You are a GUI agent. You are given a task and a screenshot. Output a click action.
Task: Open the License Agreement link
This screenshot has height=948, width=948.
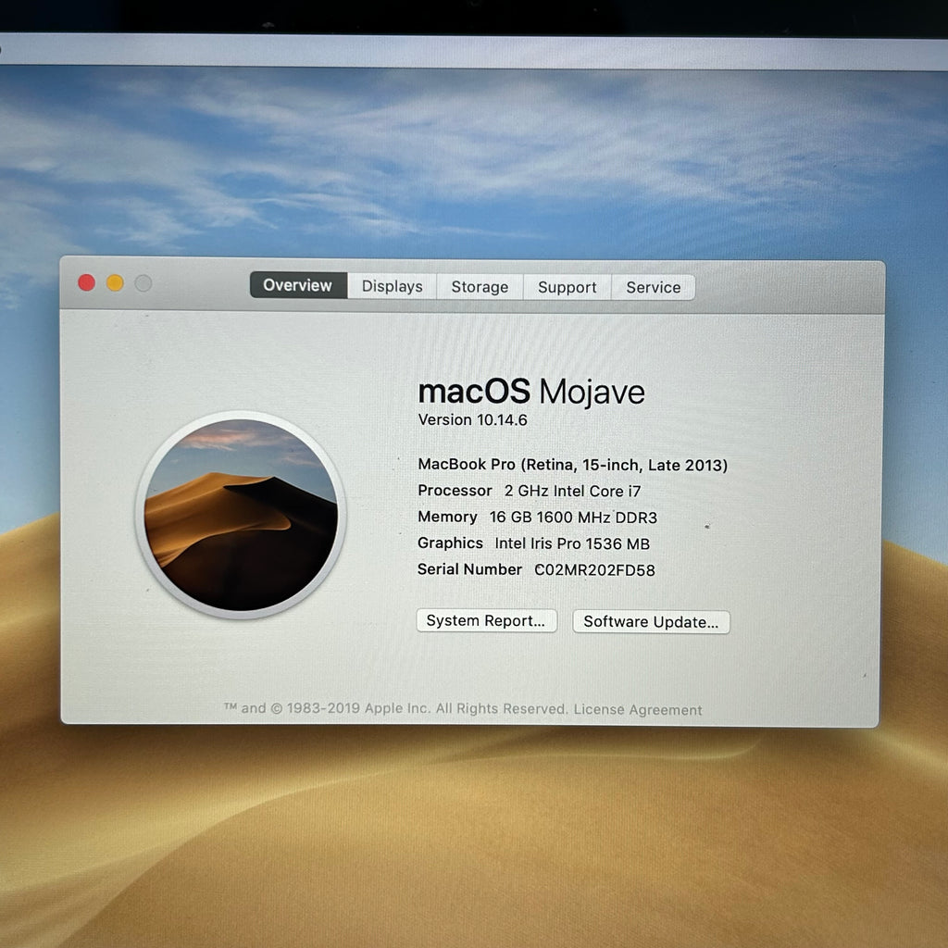click(x=638, y=709)
